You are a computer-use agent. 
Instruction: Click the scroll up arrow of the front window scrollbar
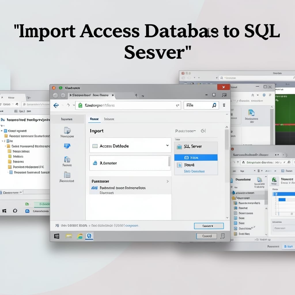pos(227,127)
